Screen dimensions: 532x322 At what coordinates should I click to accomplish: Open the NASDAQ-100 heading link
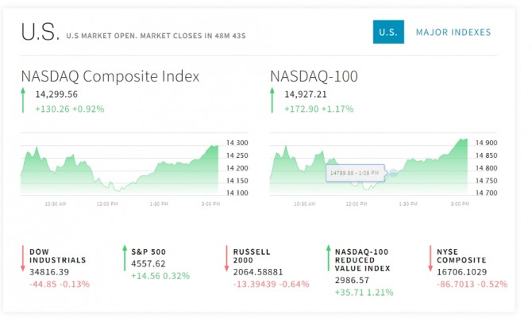314,76
